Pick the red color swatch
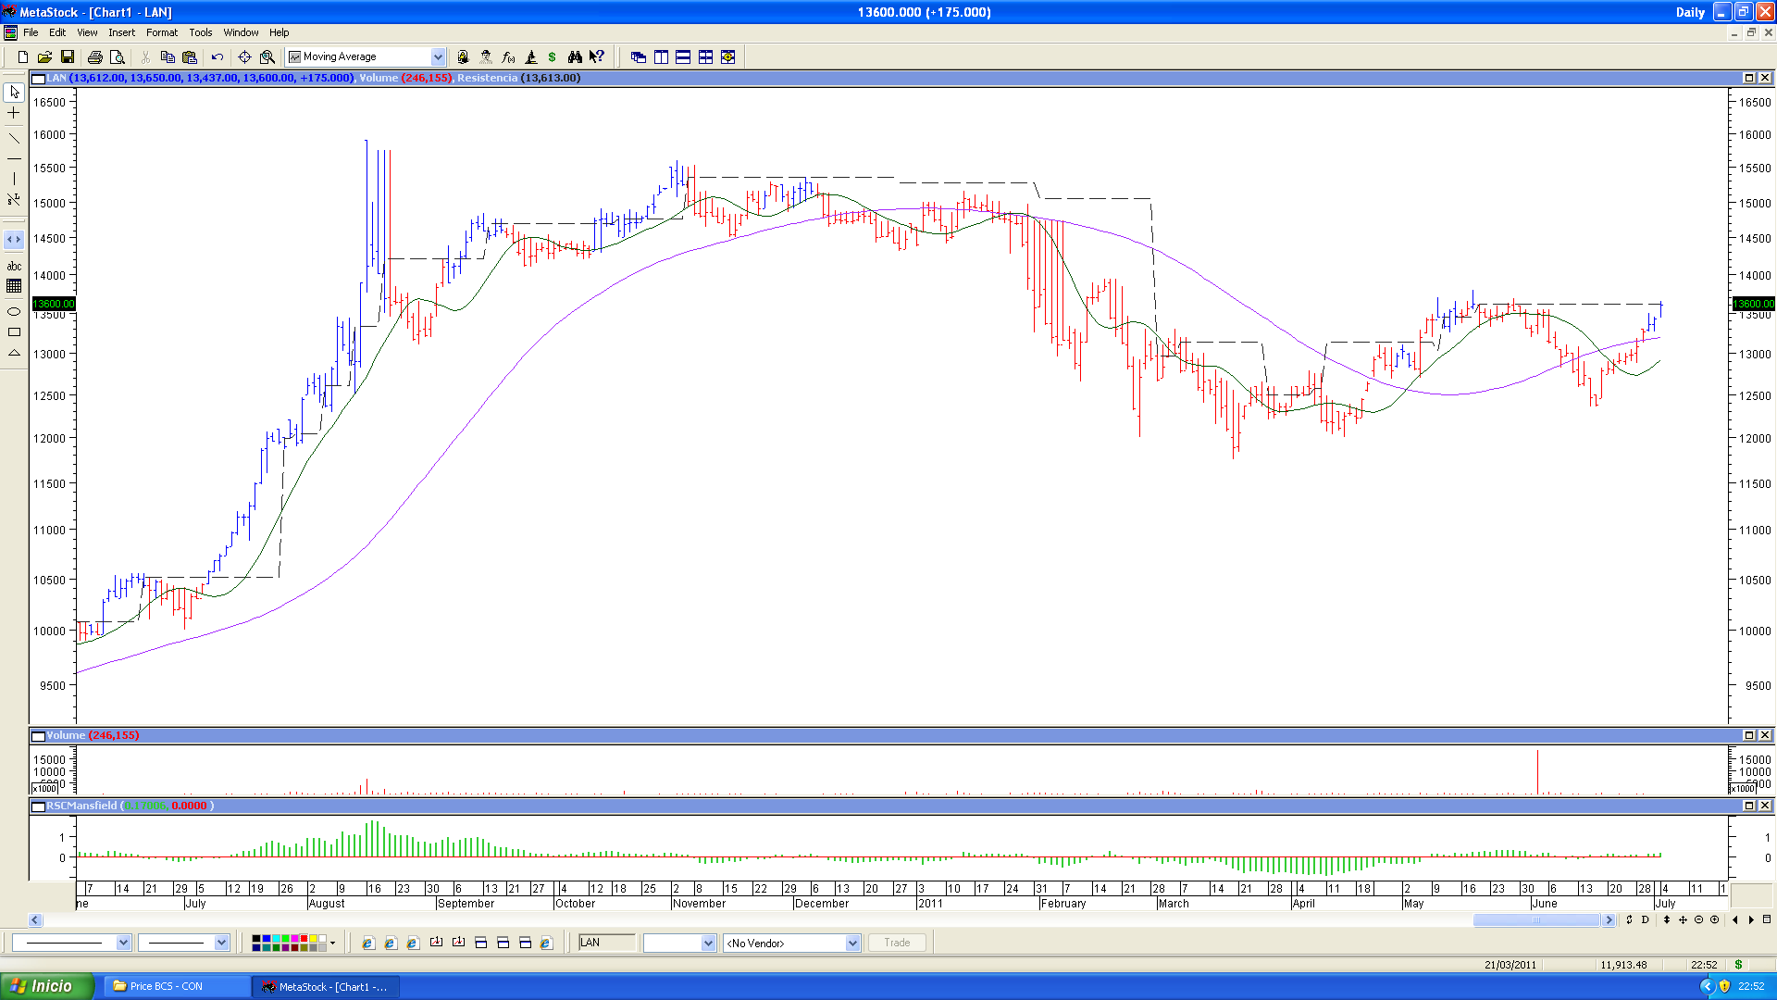 (x=304, y=939)
